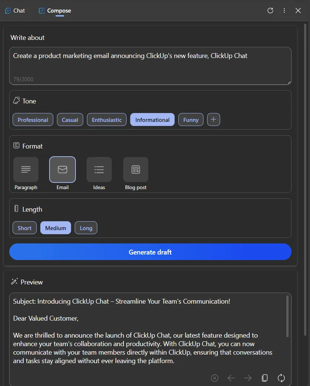Select the Ideas format icon
This screenshot has width=310, height=386.
click(99, 170)
